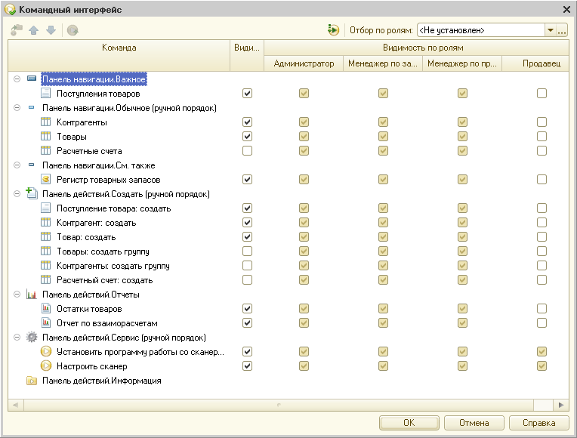The width and height of the screenshot is (577, 438).
Task: Enable visibility checkbox for Расчетные счета
Action: tap(247, 150)
